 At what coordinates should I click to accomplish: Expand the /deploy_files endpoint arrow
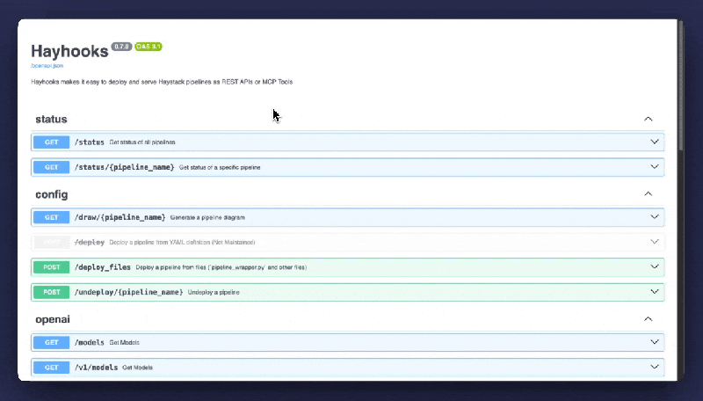coord(654,266)
